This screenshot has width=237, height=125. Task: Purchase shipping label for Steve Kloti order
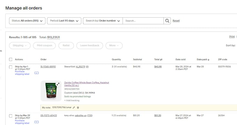[x=22, y=73]
